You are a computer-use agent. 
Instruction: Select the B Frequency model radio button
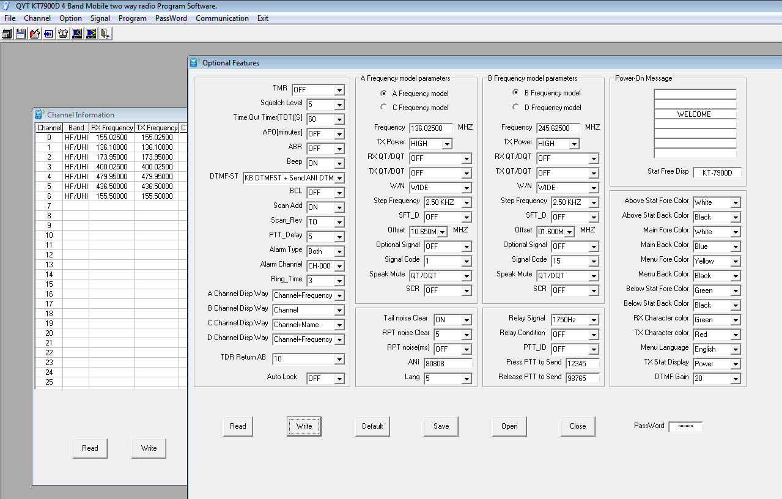(515, 93)
